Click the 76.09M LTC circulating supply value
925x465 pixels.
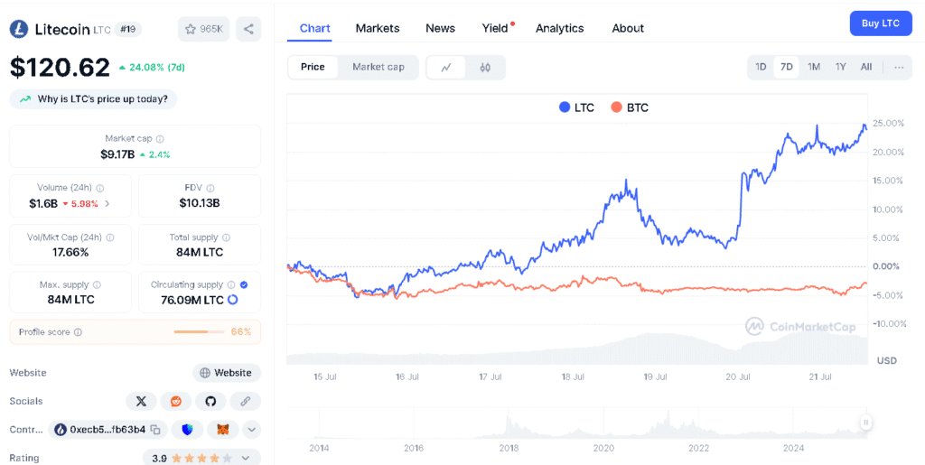192,300
